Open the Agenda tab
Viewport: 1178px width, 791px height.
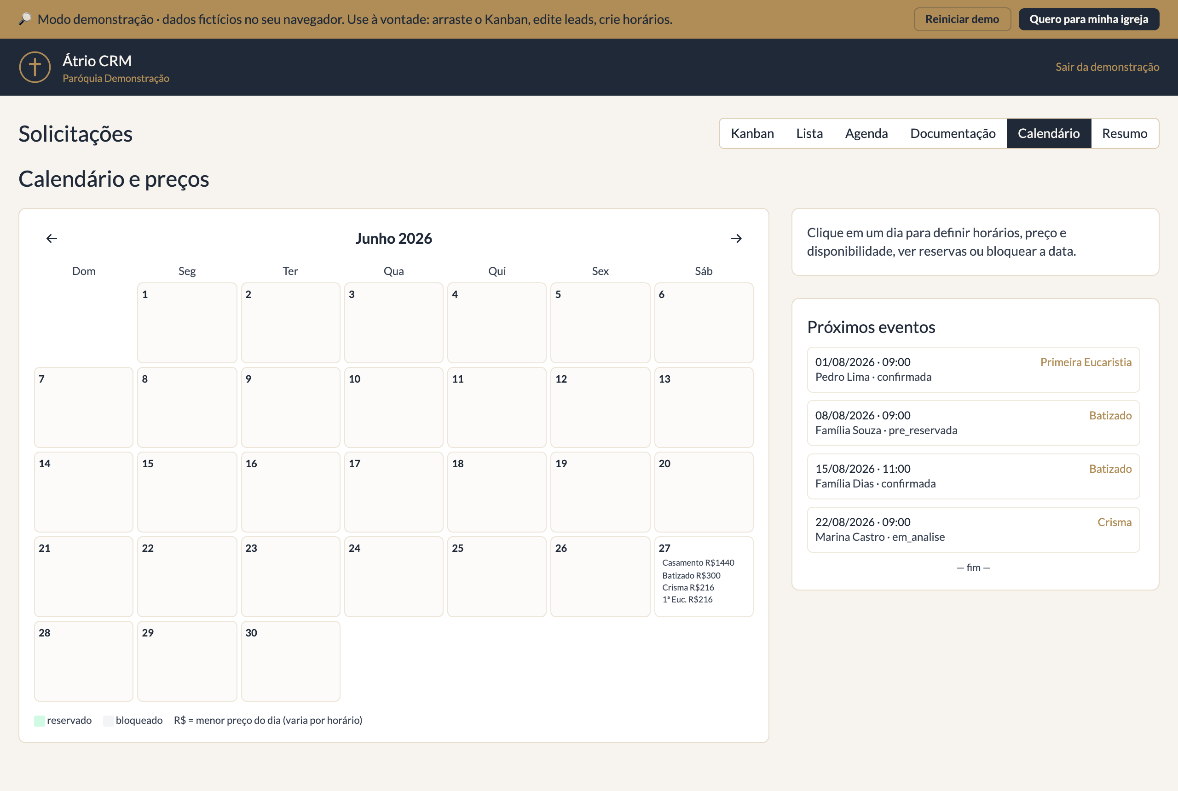click(x=866, y=133)
